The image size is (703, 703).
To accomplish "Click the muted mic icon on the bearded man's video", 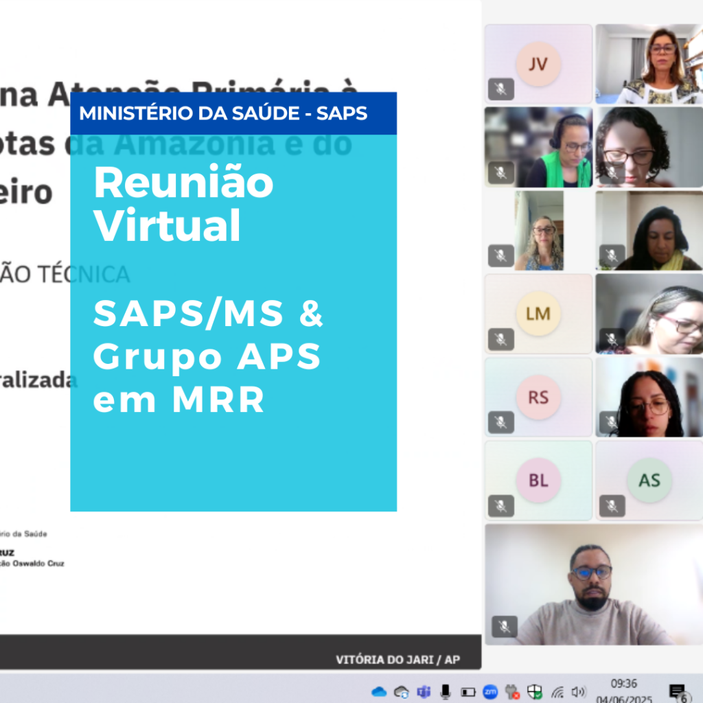I will 505,626.
